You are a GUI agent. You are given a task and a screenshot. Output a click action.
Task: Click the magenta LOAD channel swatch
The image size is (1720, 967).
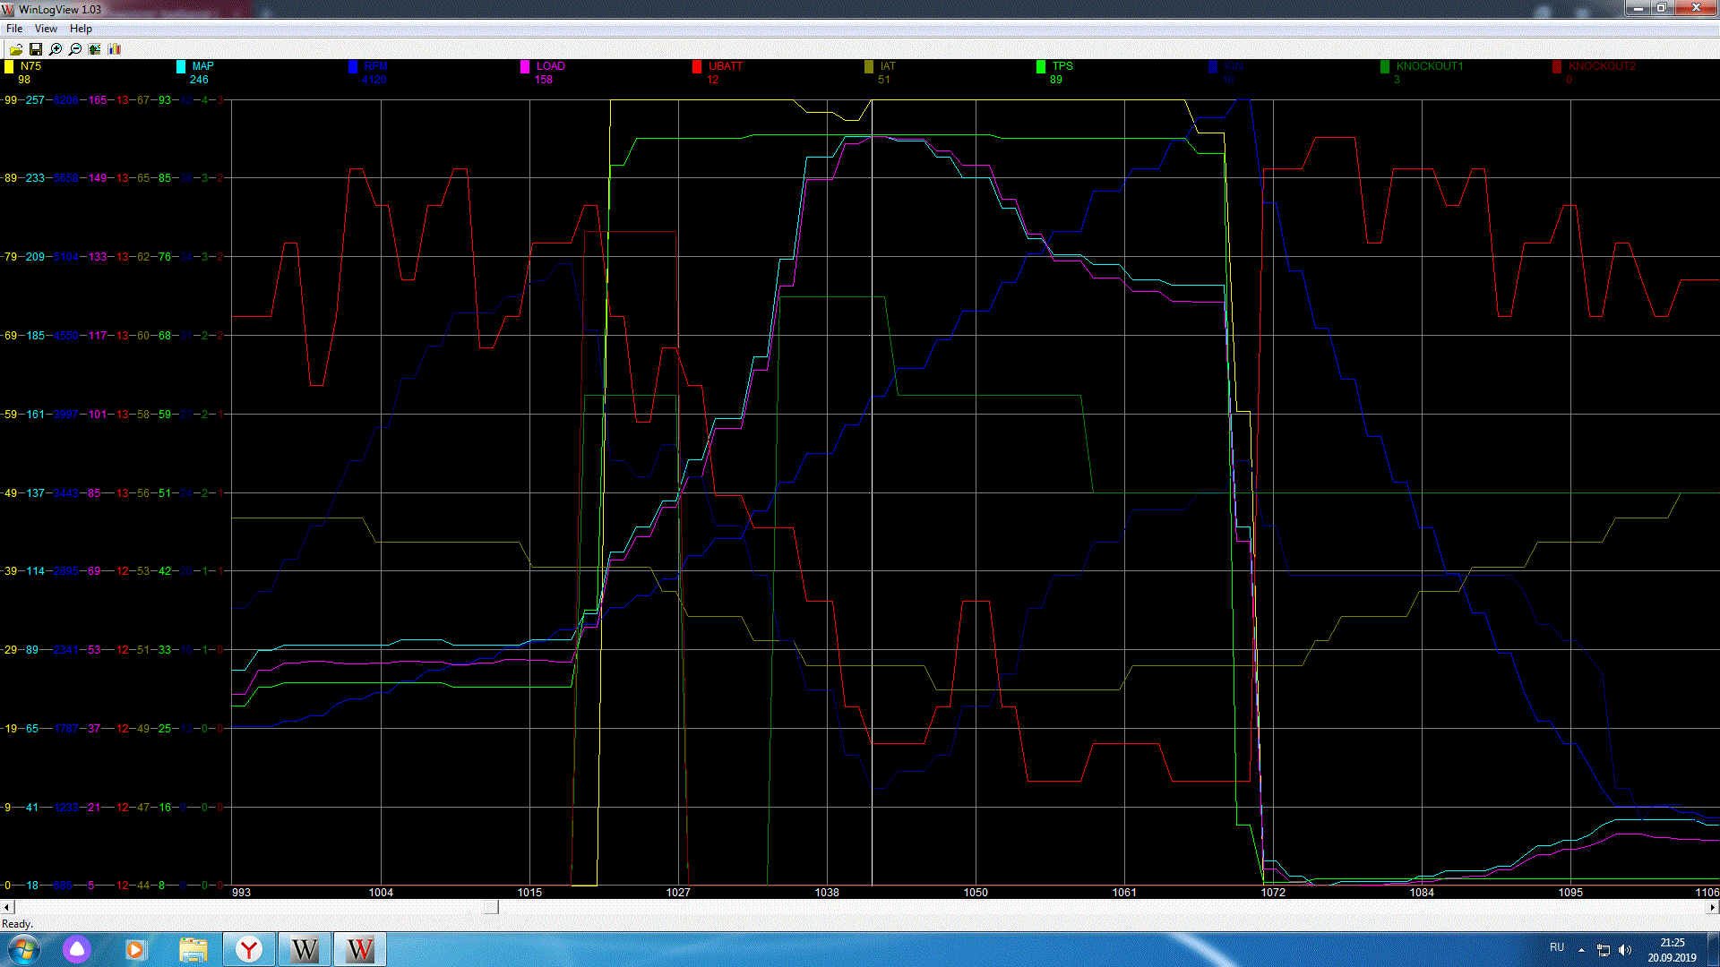(x=525, y=66)
